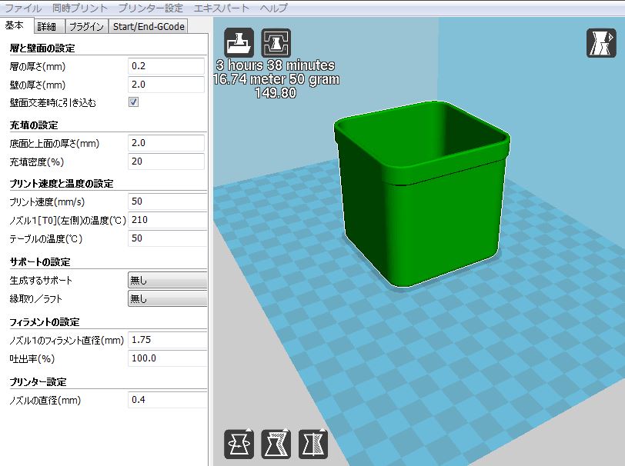This screenshot has height=466, width=625.
Task: Click the 充填密度 percentage field
Action: (165, 161)
